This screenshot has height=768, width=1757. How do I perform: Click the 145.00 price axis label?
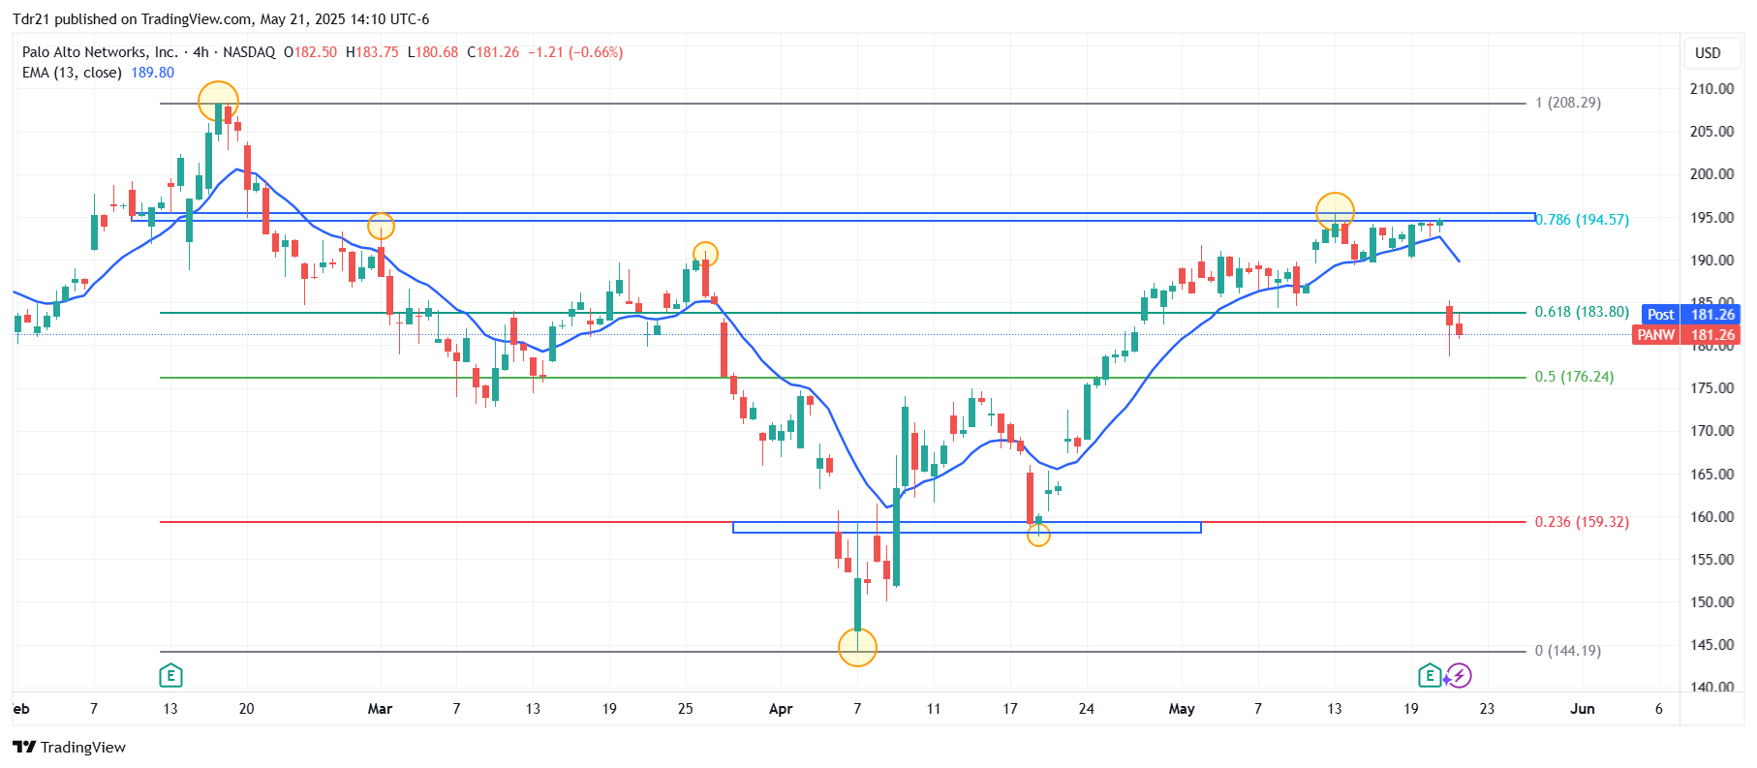[x=1711, y=645]
